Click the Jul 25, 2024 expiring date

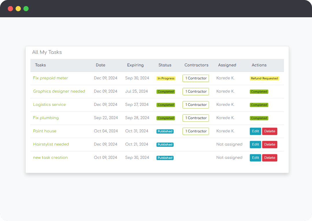pyautogui.click(x=136, y=92)
